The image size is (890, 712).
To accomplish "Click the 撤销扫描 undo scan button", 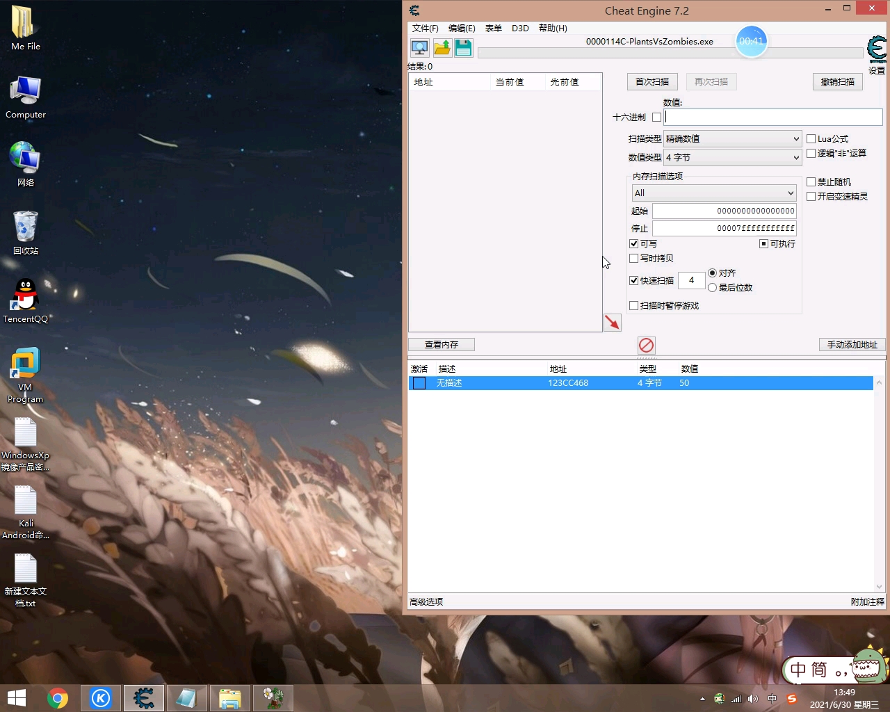I will [x=838, y=82].
